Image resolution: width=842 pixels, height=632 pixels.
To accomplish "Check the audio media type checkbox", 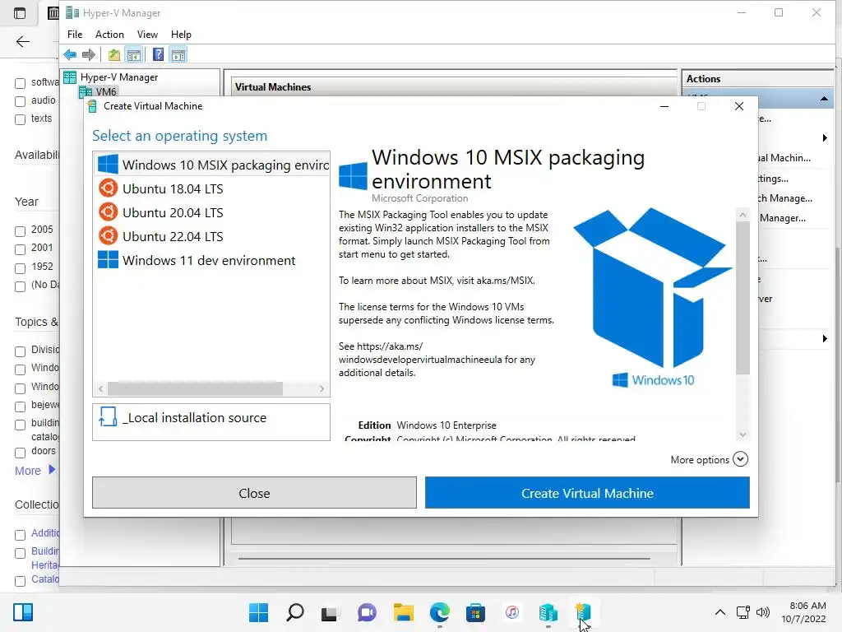I will 21,101.
